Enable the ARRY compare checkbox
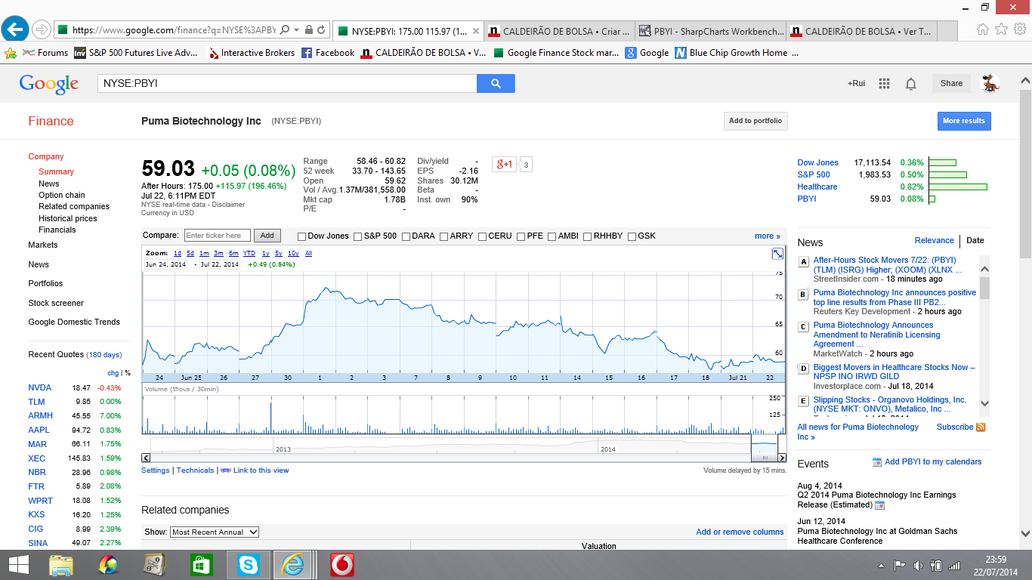 [444, 236]
